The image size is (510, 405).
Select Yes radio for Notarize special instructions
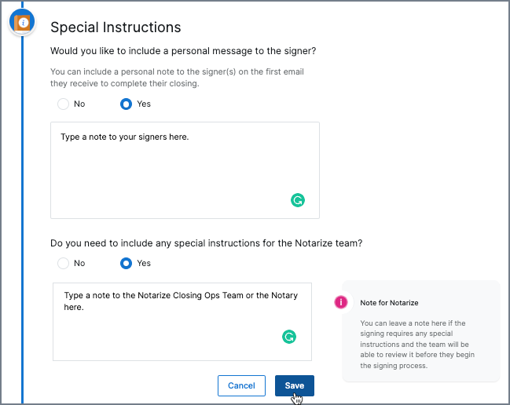pos(126,263)
